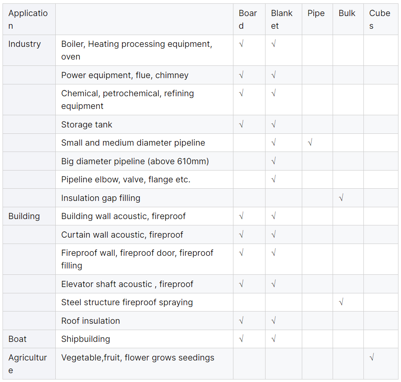
Task: Click the Pipe checkmark in the small-medium pipeline row
Action: (x=310, y=143)
